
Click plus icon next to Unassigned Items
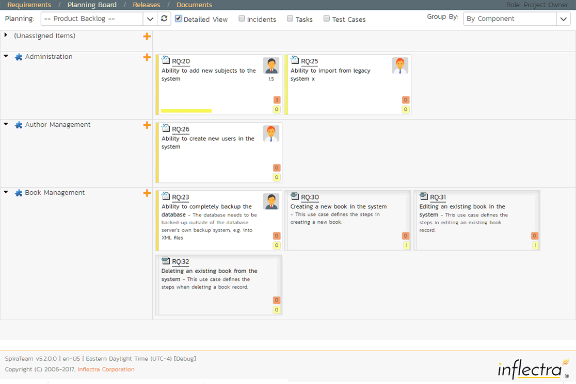pyautogui.click(x=147, y=37)
